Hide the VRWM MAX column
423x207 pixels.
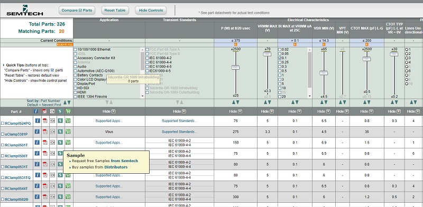[x=268, y=111]
